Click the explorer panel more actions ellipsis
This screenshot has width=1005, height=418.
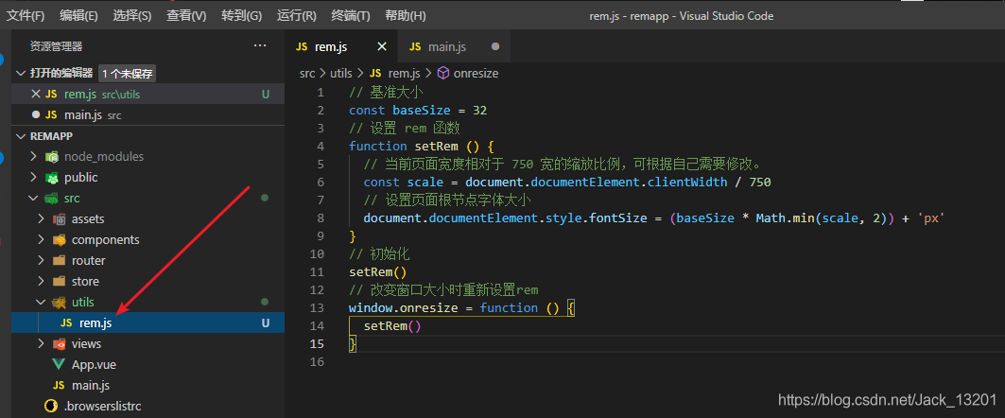pos(260,45)
